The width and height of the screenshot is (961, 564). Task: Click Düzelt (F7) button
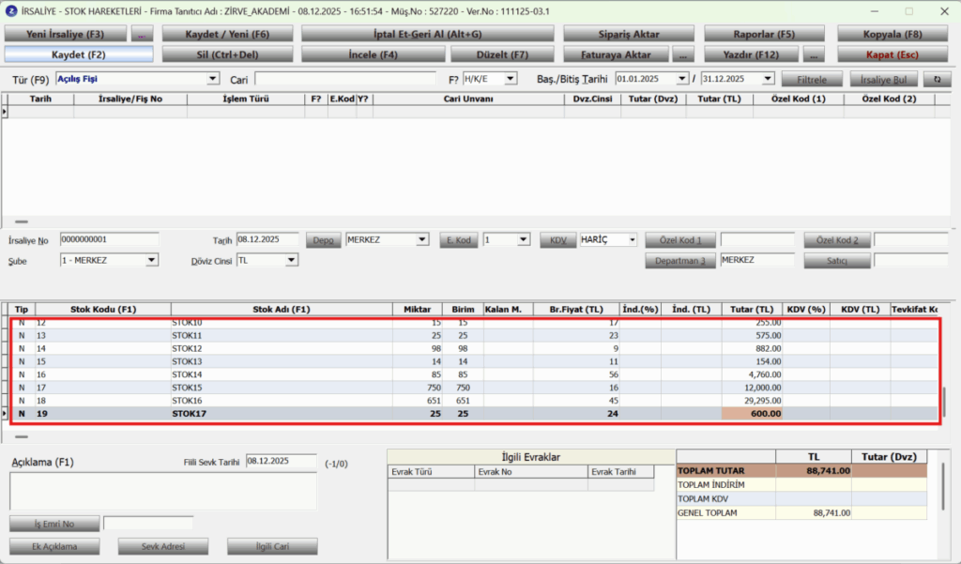point(503,54)
